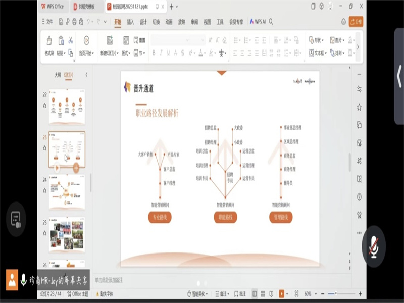Viewport: 404px width, 303px height.
Task: Click the search magnifier icon in menu bar
Action: (271, 22)
